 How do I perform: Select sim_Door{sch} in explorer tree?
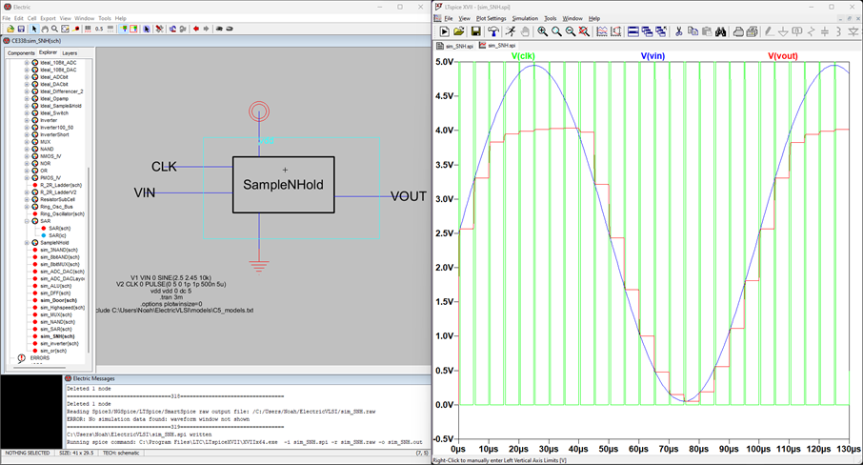[58, 300]
